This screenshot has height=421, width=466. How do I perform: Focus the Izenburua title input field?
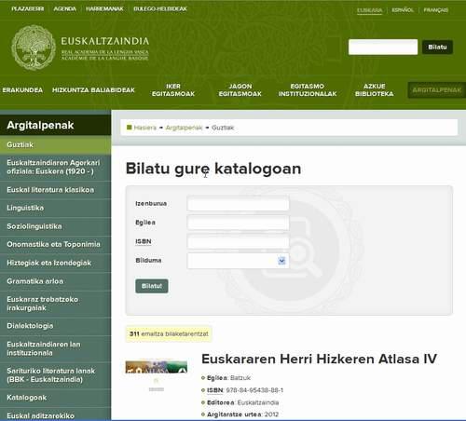[238, 204]
